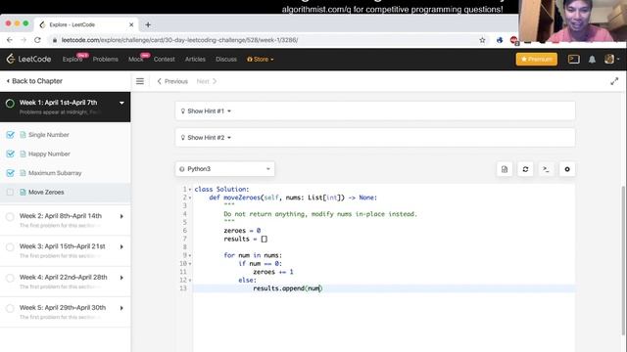Click the Week 5 progress circle
The image size is (627, 352).
(x=10, y=309)
